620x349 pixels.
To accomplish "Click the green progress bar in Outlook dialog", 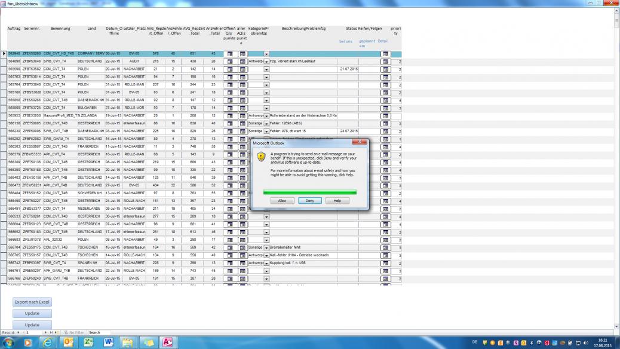I will (309, 192).
